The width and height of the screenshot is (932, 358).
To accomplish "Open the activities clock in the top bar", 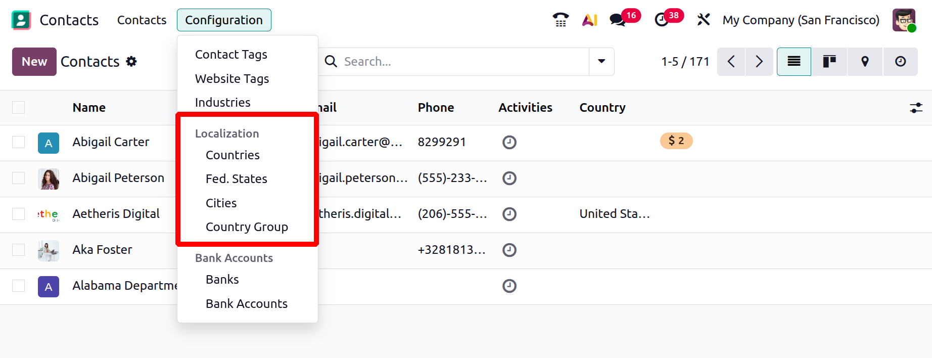I will (662, 20).
